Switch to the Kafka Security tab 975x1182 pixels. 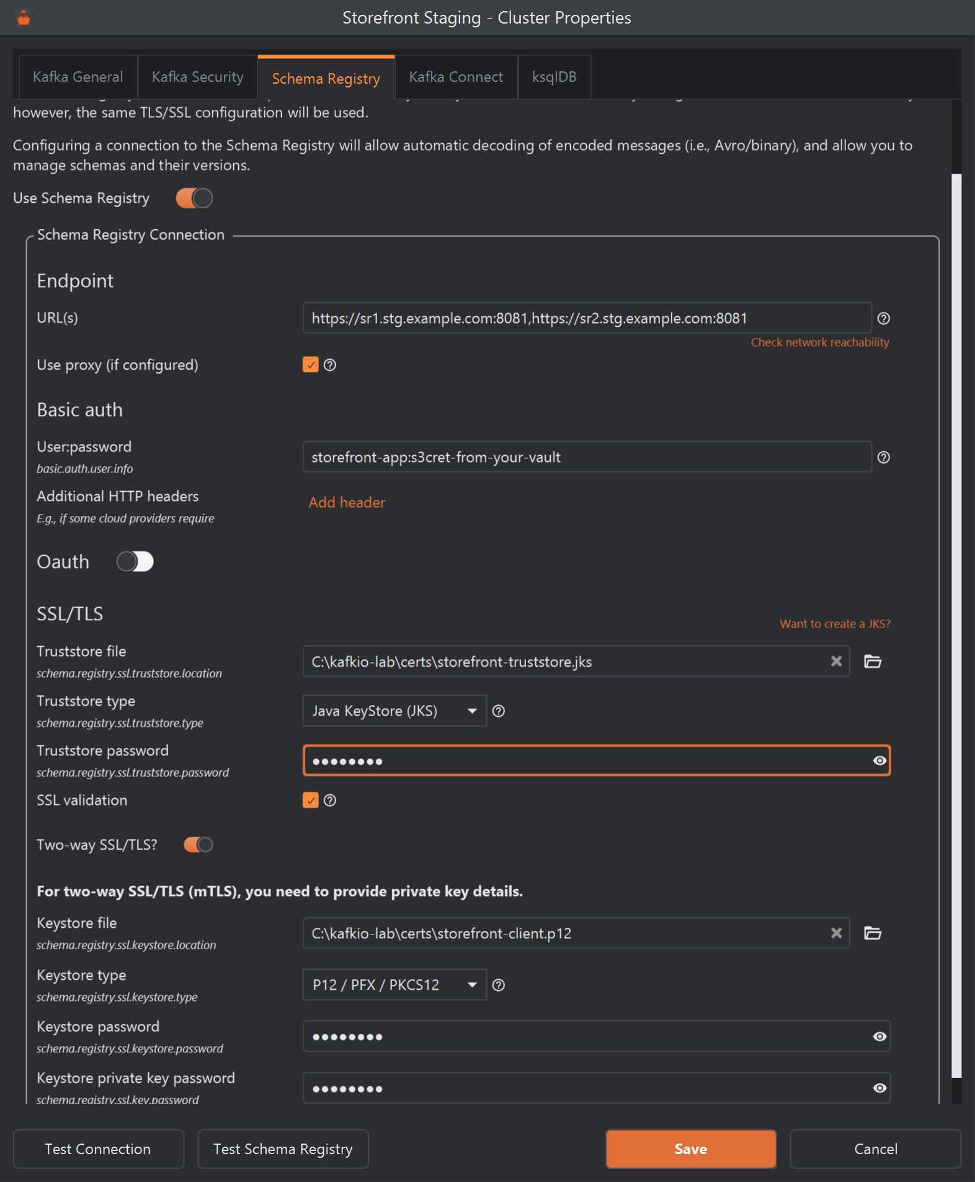[x=198, y=77]
